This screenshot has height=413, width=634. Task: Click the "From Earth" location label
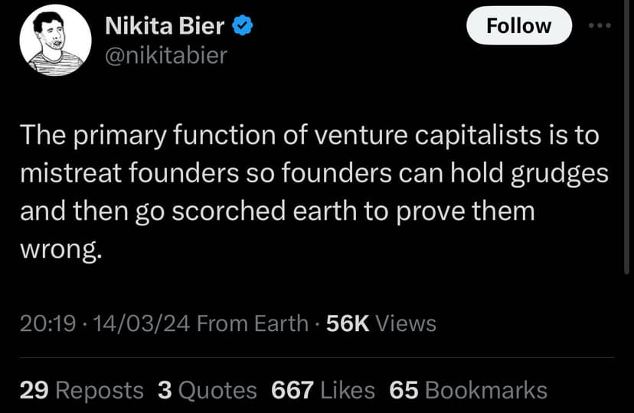pos(252,323)
